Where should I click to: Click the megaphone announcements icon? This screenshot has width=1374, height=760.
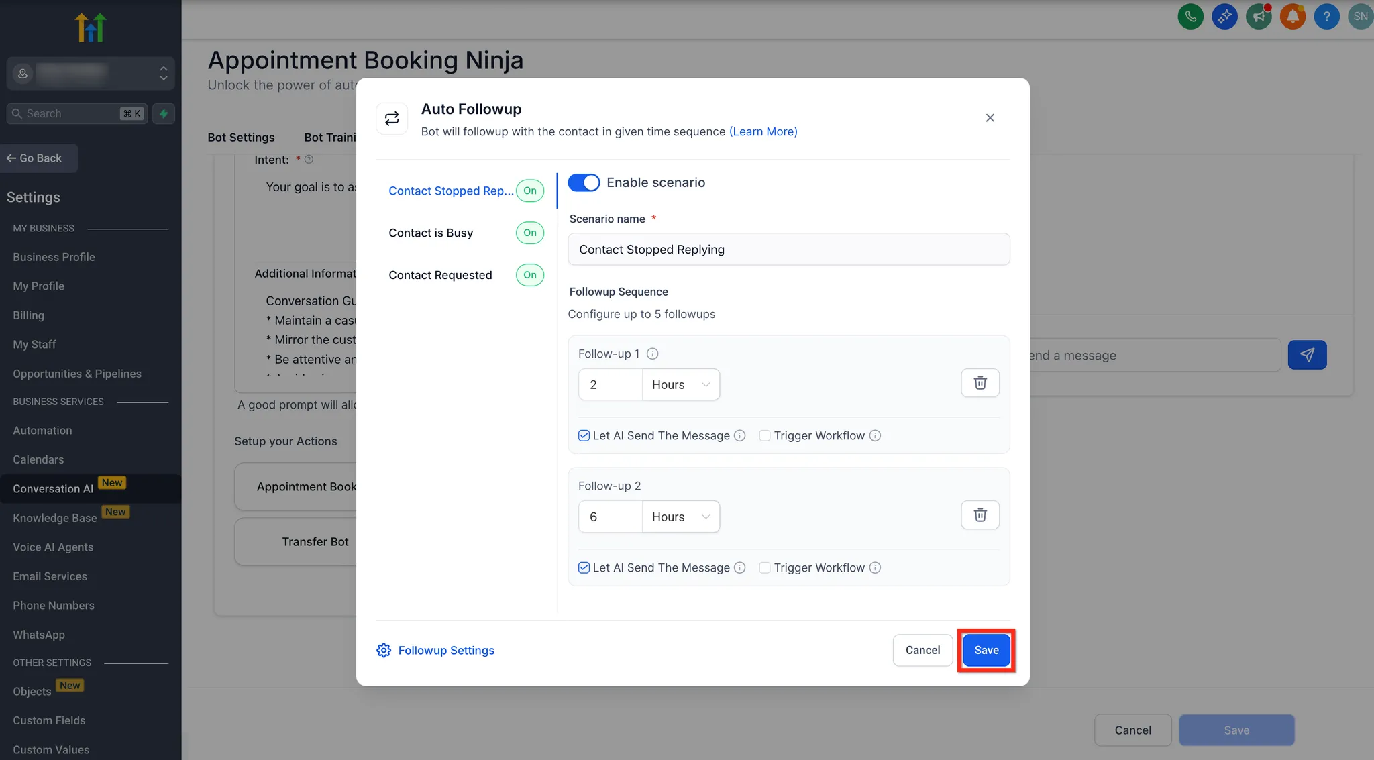pyautogui.click(x=1259, y=16)
